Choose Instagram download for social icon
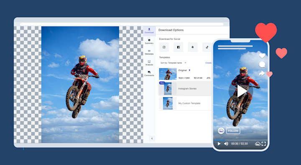301x165 pixels. tap(164, 47)
